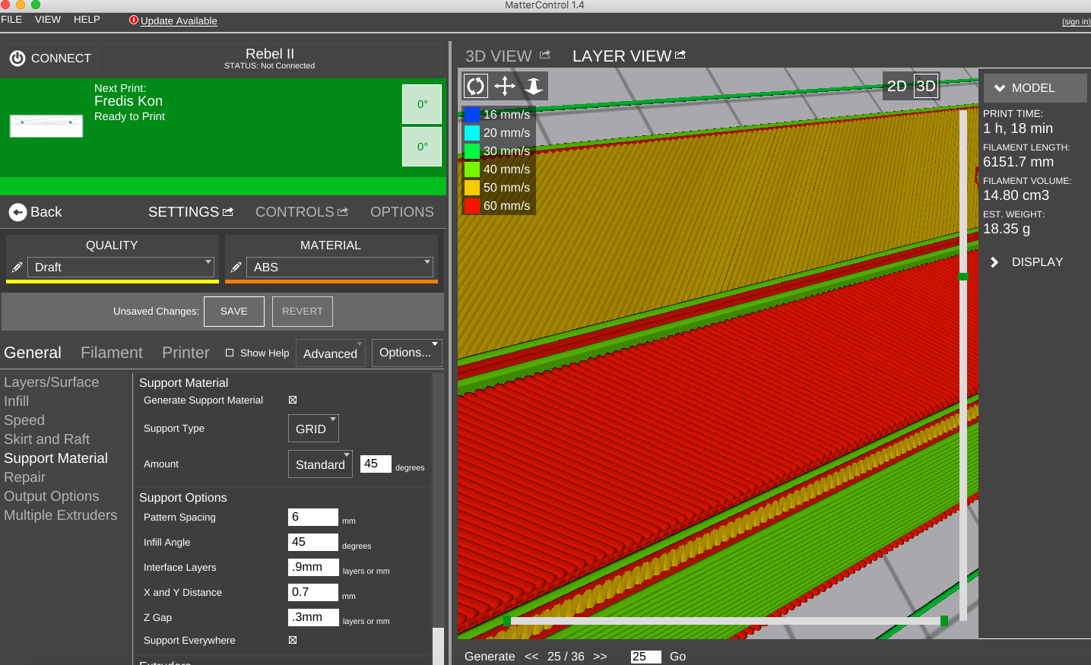The width and height of the screenshot is (1091, 665).
Task: Click the SAVE button
Action: click(234, 312)
